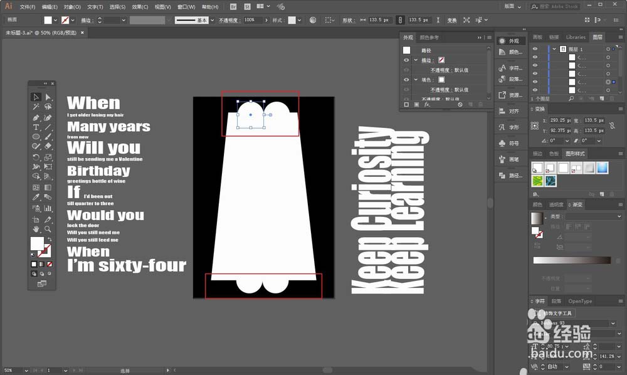Click the Rotate tool
Image resolution: width=627 pixels, height=375 pixels.
coord(36,157)
